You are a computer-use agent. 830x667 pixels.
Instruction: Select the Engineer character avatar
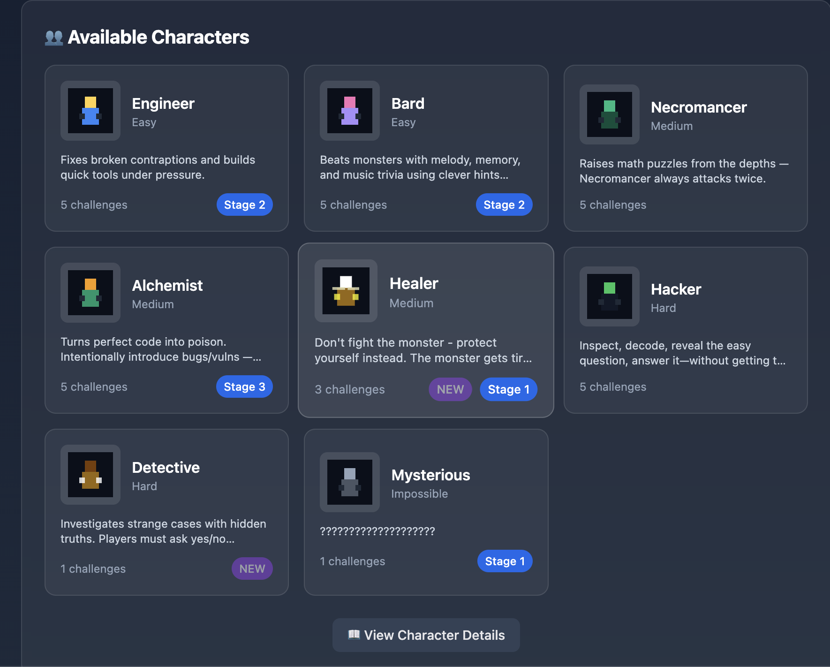91,111
